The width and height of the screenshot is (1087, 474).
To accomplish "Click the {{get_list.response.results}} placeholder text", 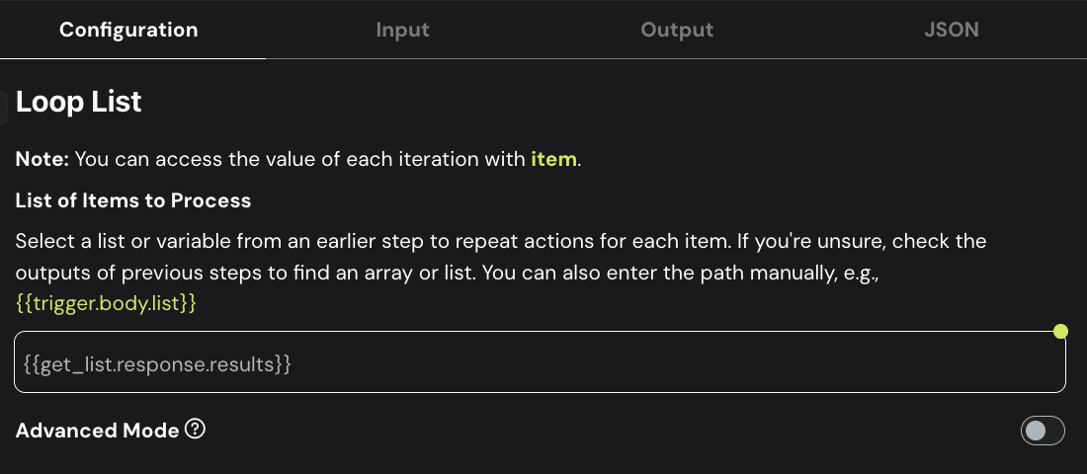I will click(x=157, y=364).
